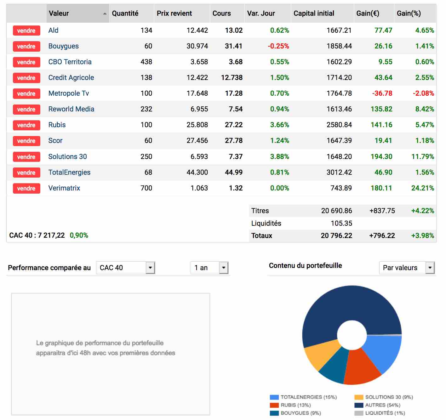
Task: Click the light blue TotalEnergies pie slice
Action: click(x=384, y=351)
